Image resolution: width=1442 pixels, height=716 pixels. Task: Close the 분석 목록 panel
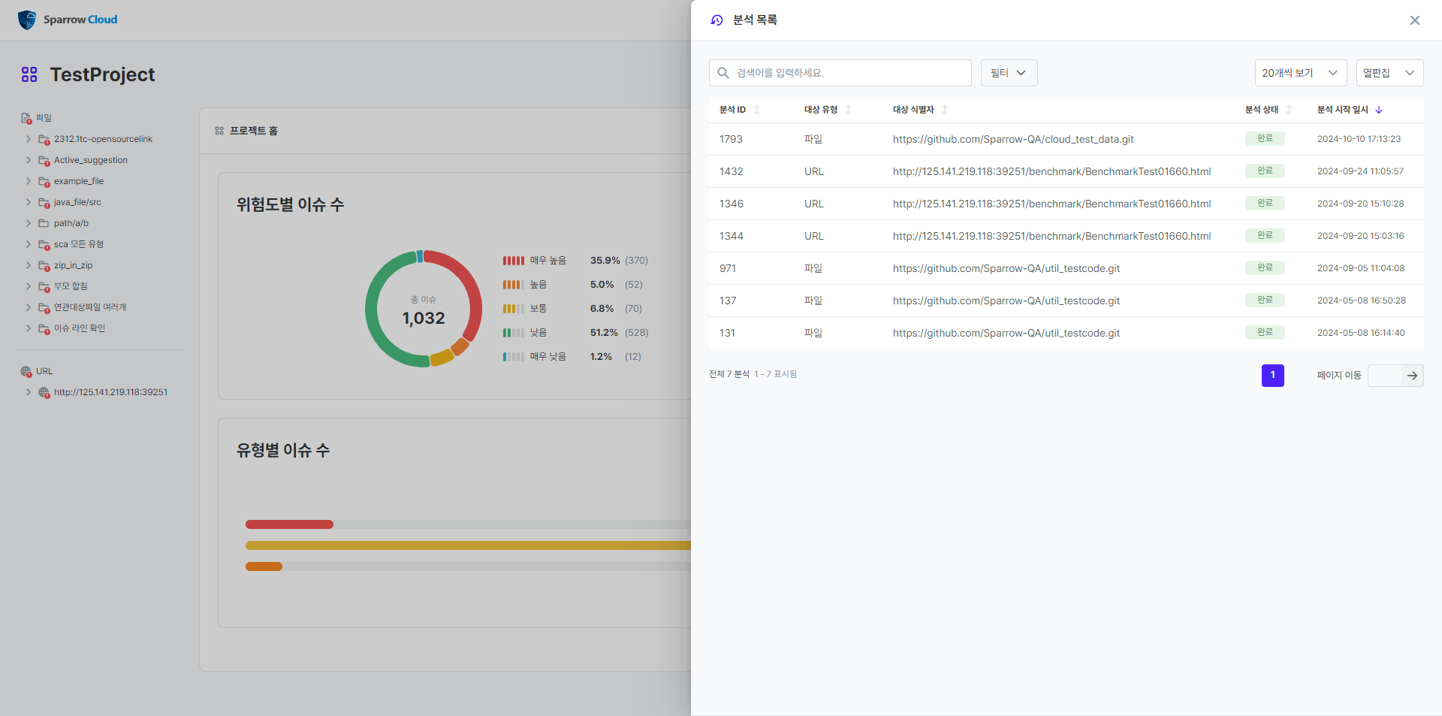(1415, 20)
